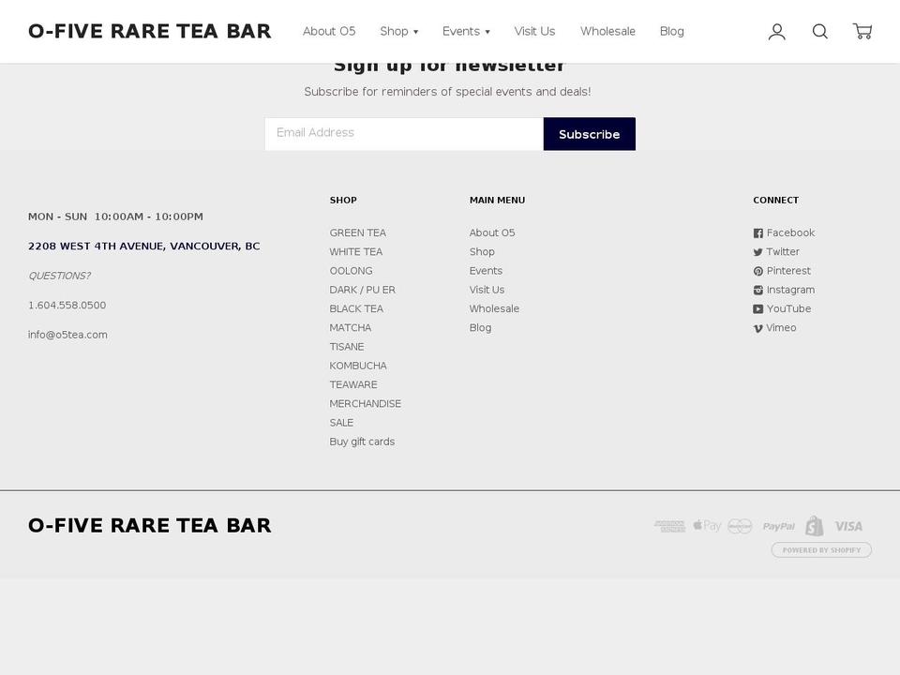Viewport: 900px width, 675px height.
Task: Open the Buy gift cards link
Action: pos(362,442)
